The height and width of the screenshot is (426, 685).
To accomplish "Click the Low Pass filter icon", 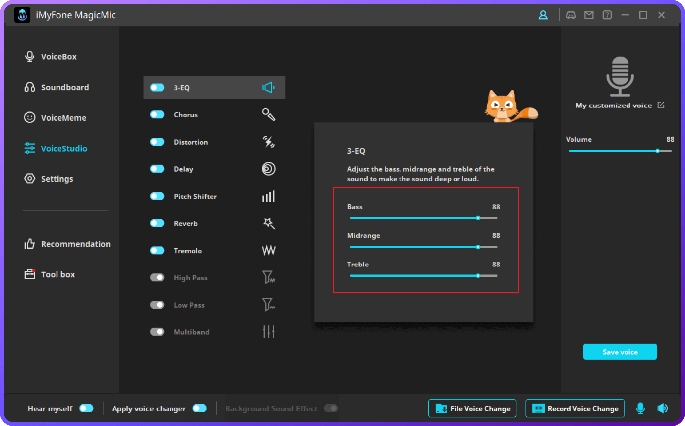I will point(268,305).
